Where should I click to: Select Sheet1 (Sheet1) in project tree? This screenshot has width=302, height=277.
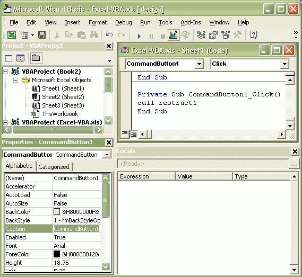(63, 88)
